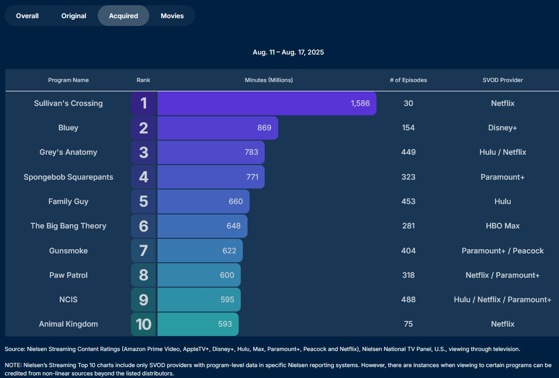The image size is (559, 378).
Task: Open the Movies tab
Action: click(x=172, y=16)
